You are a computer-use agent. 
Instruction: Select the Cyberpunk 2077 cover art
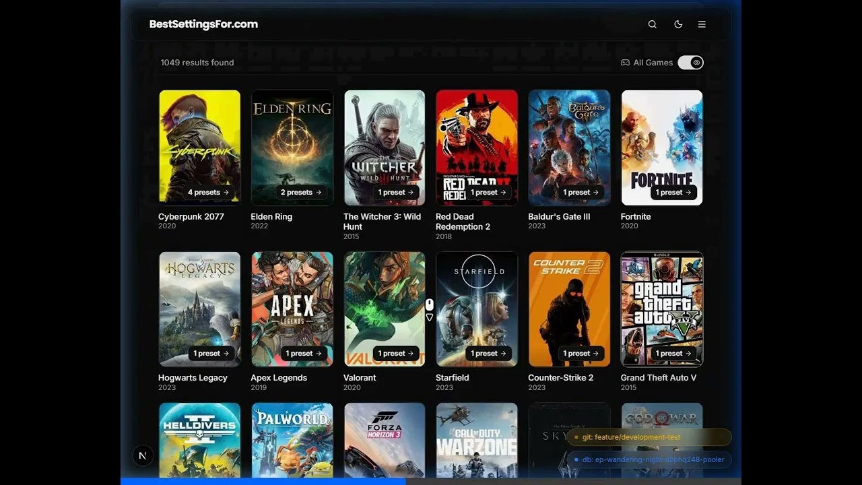pos(199,148)
